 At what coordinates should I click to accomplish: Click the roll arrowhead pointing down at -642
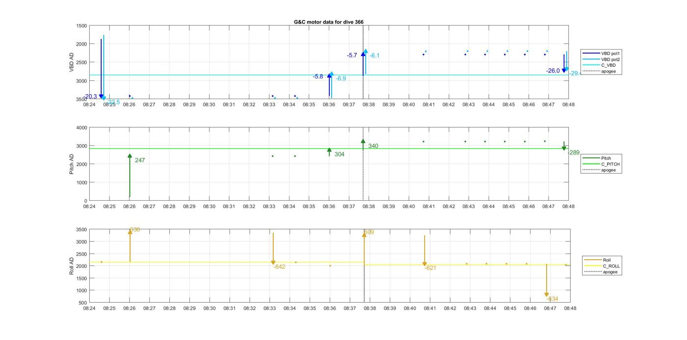click(x=273, y=263)
